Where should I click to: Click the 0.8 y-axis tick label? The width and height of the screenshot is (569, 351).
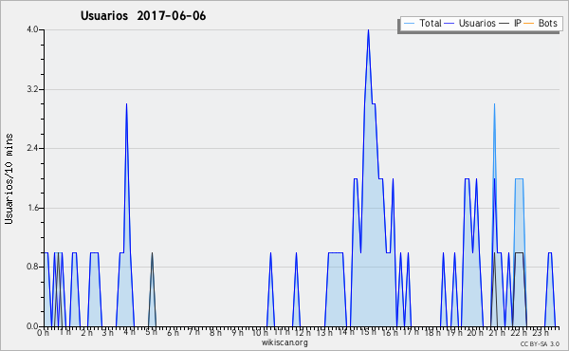32,268
